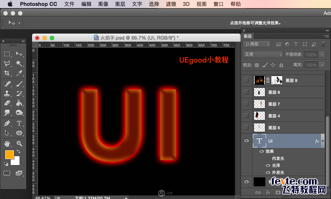The image size is (331, 199).
Task: Open the Apple menu
Action: (x=10, y=4)
